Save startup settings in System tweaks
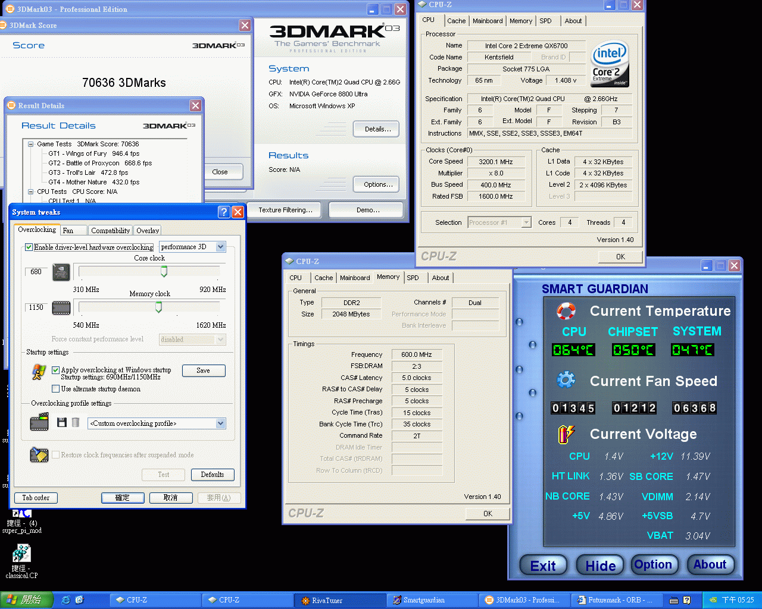 point(203,371)
